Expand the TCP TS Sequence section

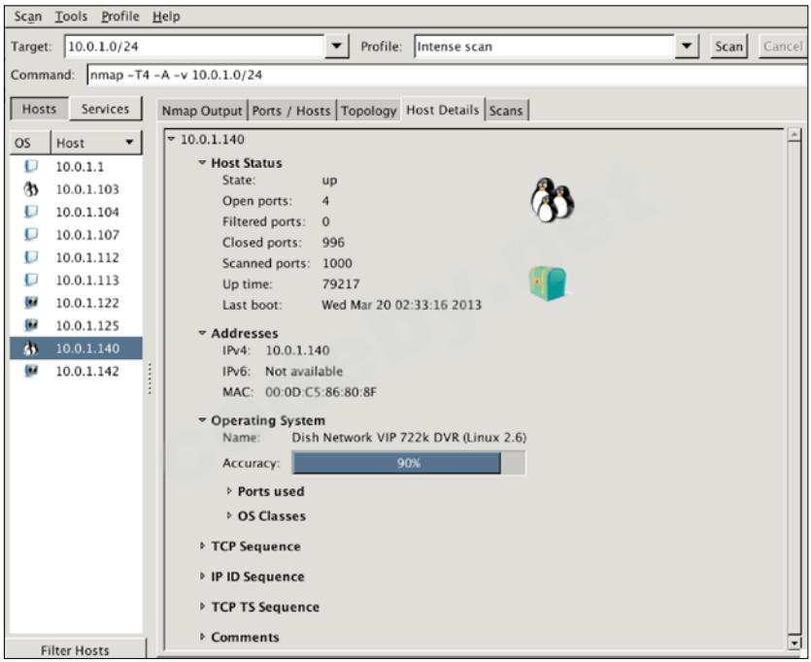(202, 607)
